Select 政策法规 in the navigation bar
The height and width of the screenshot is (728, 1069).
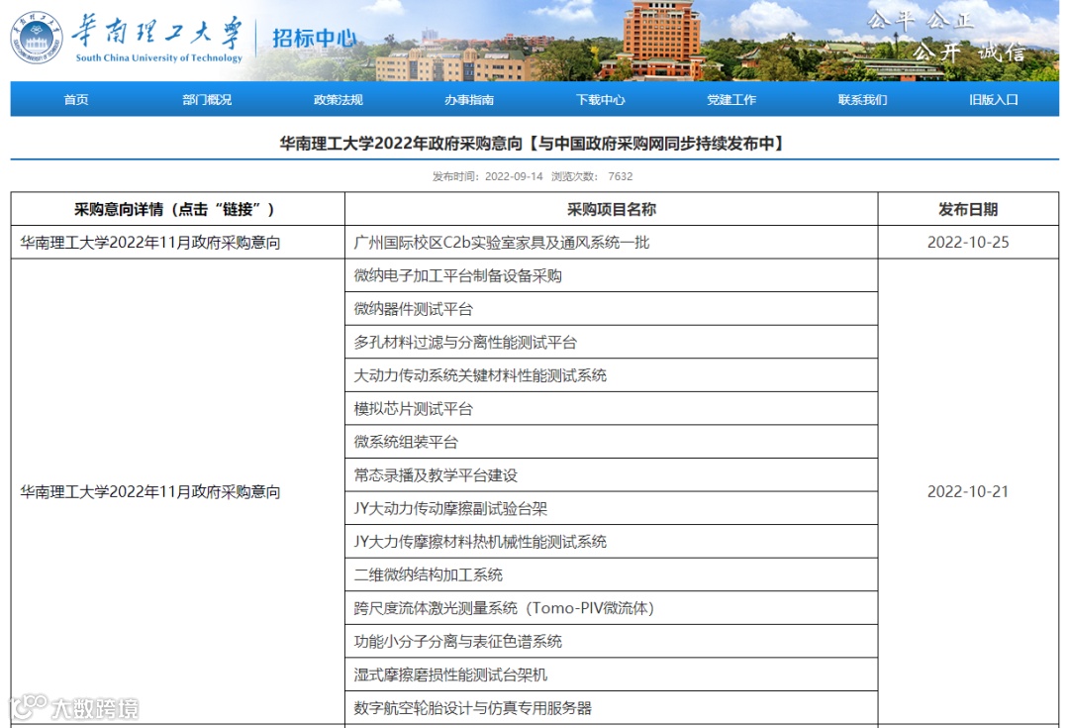pos(339,100)
